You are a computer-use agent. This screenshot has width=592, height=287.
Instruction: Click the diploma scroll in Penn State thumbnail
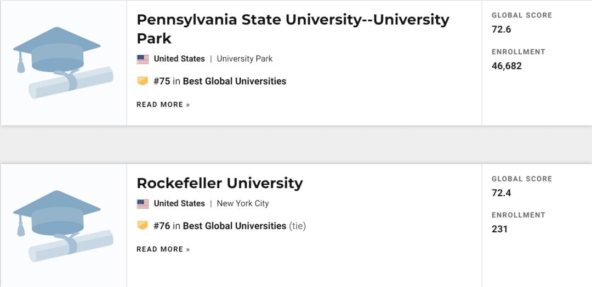pos(71,83)
